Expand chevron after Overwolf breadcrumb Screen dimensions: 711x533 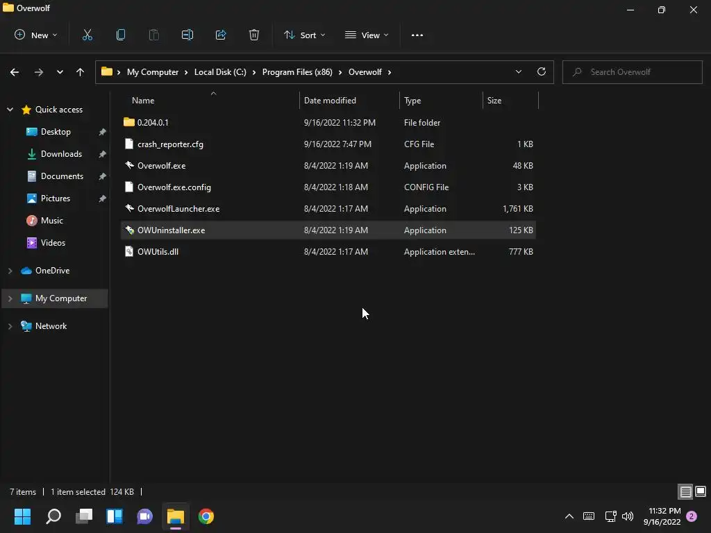pyautogui.click(x=390, y=72)
